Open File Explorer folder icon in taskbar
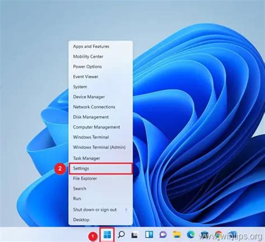The height and width of the screenshot is (242, 265). (x=177, y=234)
